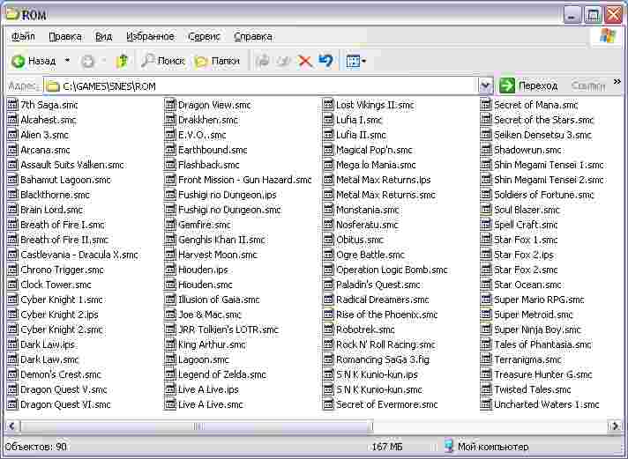This screenshot has height=459, width=628.
Task: Click file name Bahamut Lagoon.smc
Action: point(65,180)
